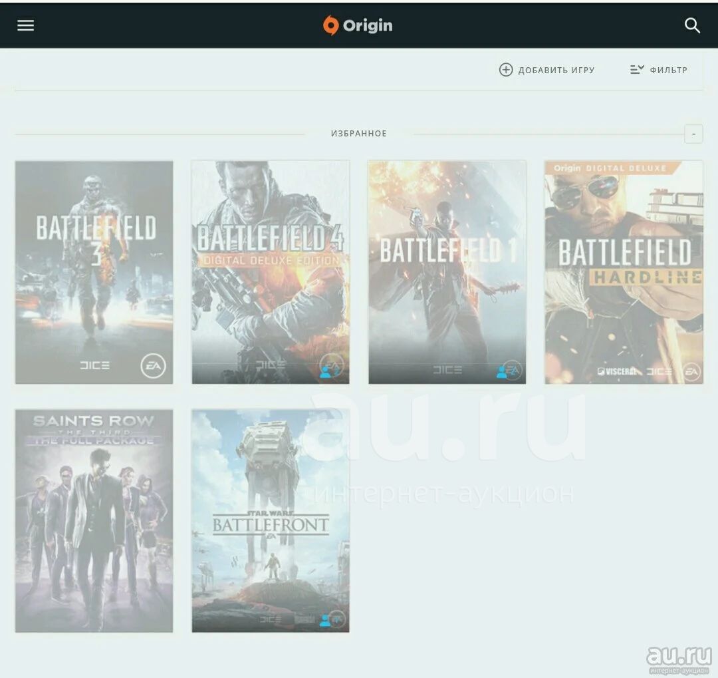Click friends icon on Battlefield 4 tile
718x678 pixels.
coord(326,371)
